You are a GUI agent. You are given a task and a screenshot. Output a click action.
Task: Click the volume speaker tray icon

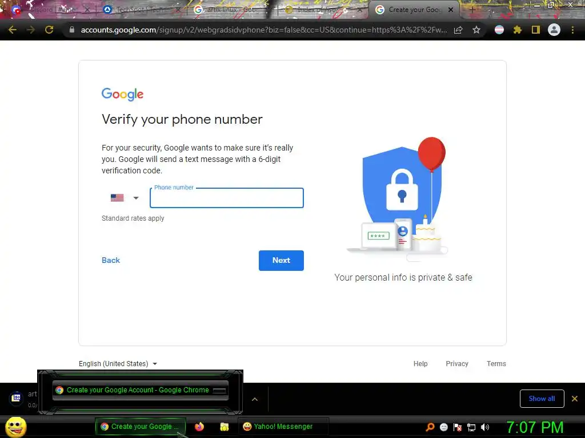[x=485, y=427]
